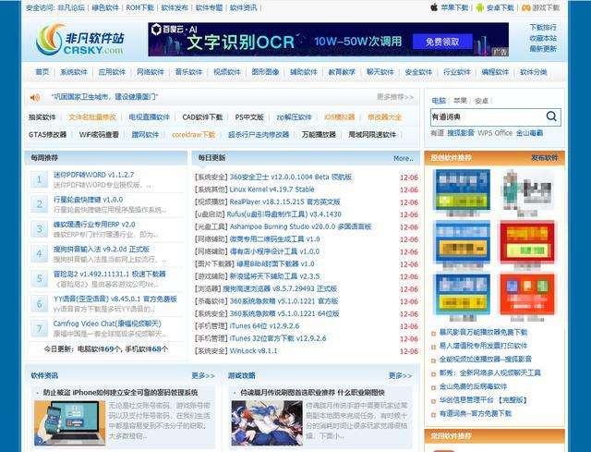Switch search scope to the 安卓 tab
Image resolution: width=591 pixels, height=452 pixels.
(481, 101)
